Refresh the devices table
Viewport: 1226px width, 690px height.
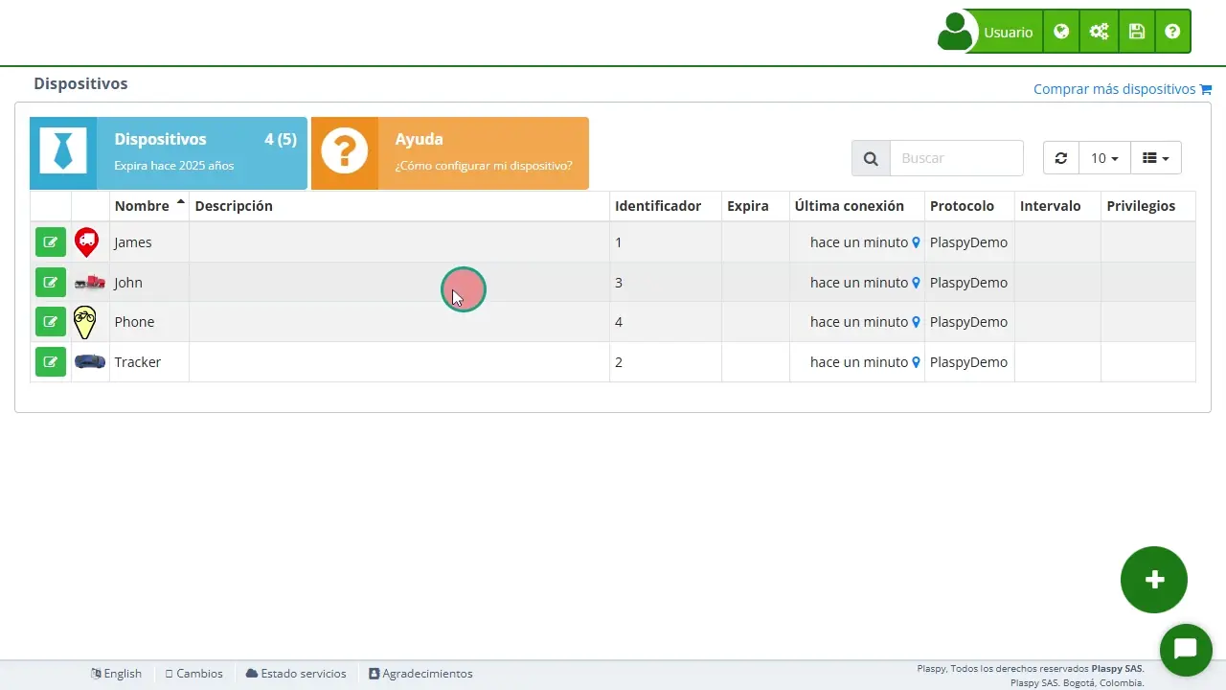click(1061, 158)
